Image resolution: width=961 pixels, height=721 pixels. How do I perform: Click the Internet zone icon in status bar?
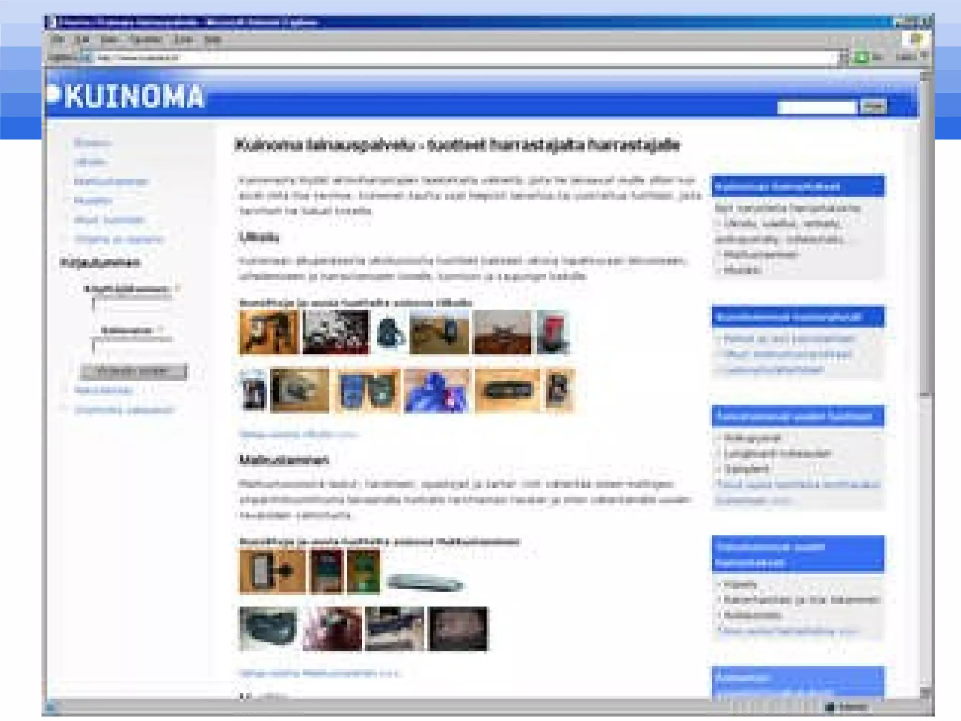click(830, 707)
